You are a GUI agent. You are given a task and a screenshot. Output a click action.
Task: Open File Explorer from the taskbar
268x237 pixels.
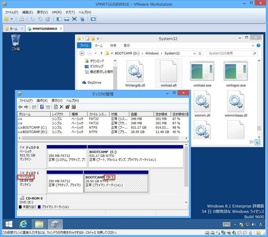coord(39,224)
